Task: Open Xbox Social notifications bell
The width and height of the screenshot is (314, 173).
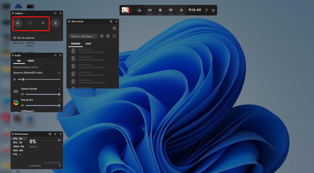Action: coord(114,28)
